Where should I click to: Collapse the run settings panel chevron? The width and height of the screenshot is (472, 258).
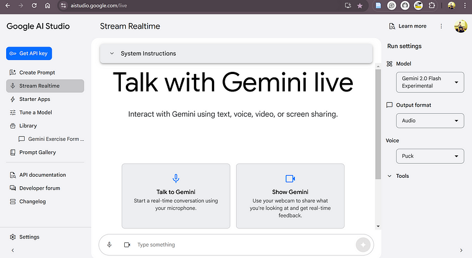click(461, 250)
